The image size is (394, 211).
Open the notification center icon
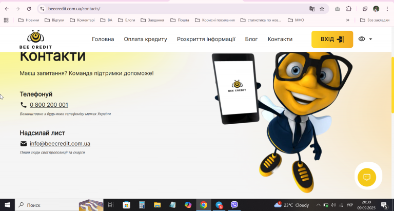pos(384,205)
